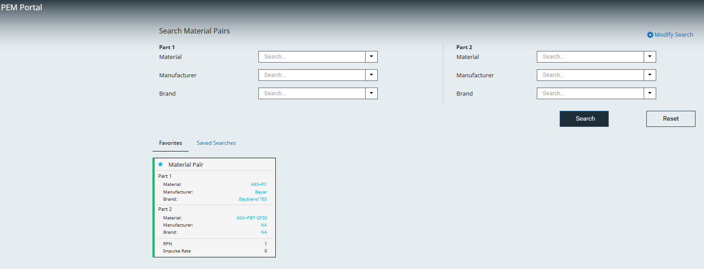
Task: Open the Modify Search link
Action: (x=674, y=35)
